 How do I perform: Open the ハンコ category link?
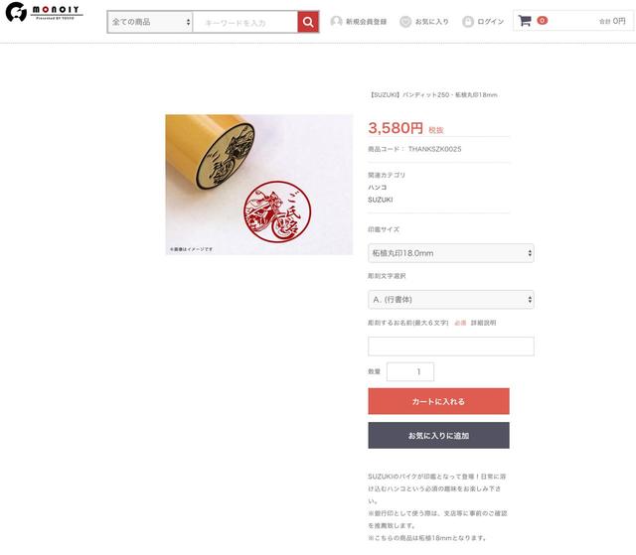coord(378,188)
